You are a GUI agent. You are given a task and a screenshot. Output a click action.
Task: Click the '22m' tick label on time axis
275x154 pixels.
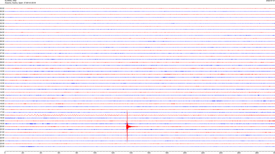(x=203, y=153)
